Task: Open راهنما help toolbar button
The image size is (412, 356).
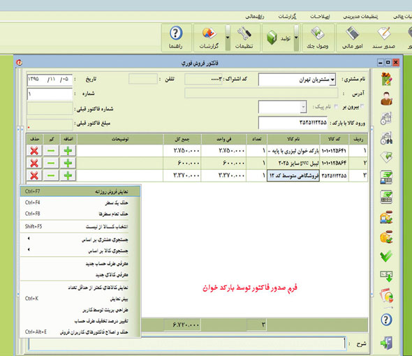Action: click(x=176, y=38)
